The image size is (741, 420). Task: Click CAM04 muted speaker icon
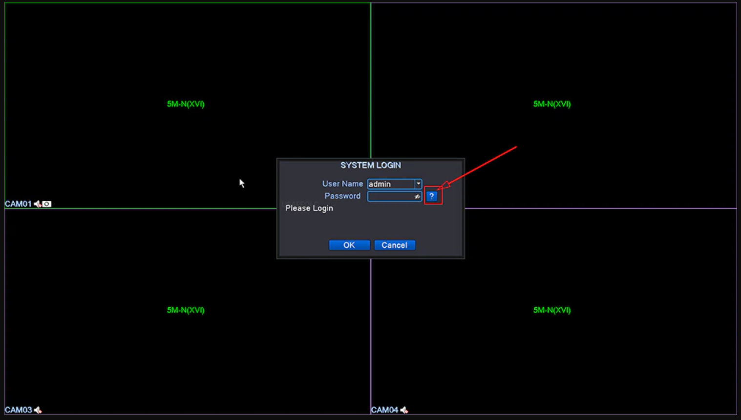click(x=404, y=410)
